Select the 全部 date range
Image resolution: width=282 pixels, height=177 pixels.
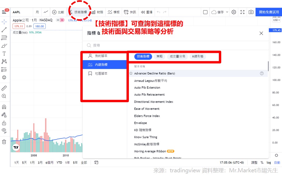(84, 162)
